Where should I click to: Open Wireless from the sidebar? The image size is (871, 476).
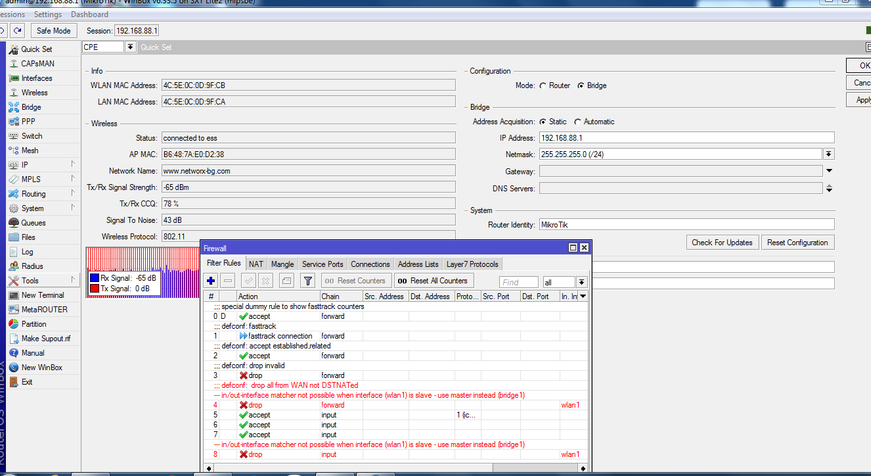34,93
